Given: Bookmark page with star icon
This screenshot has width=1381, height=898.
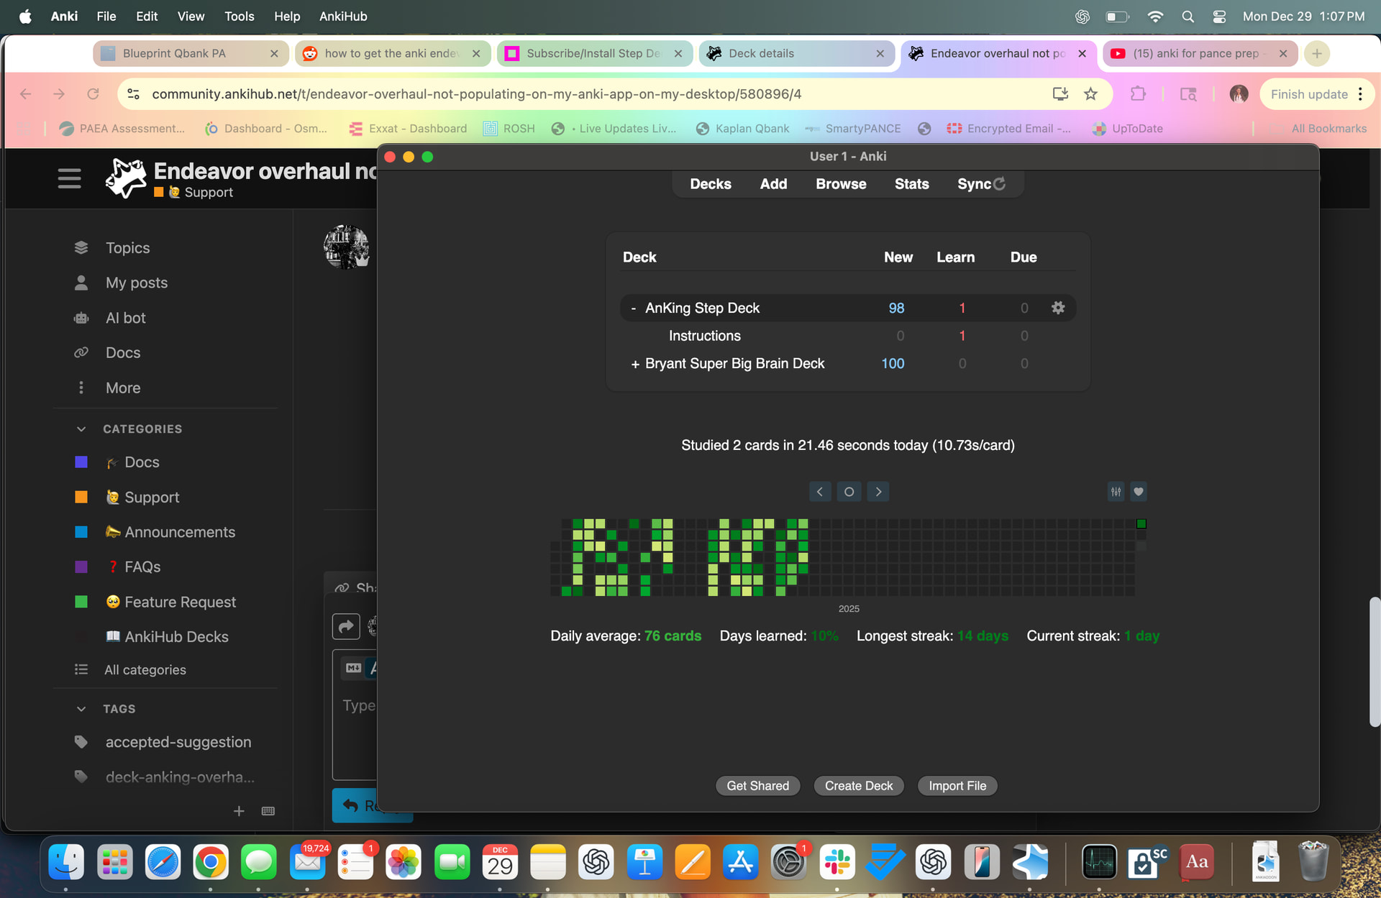Looking at the screenshot, I should 1090,94.
